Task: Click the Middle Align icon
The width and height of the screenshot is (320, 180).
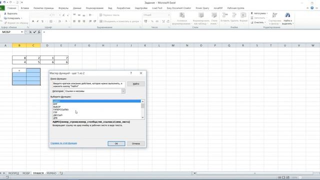Action: coord(79,15)
